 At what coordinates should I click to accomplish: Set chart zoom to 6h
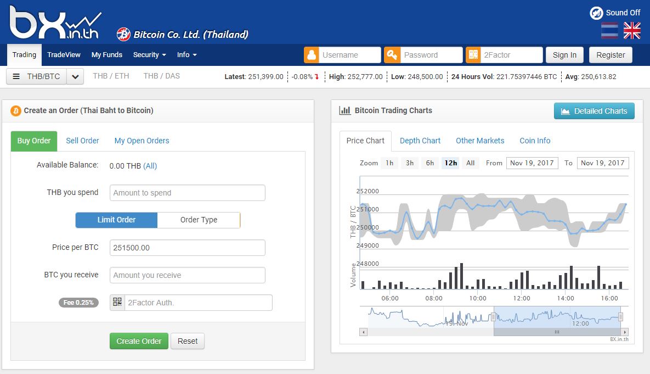point(430,163)
